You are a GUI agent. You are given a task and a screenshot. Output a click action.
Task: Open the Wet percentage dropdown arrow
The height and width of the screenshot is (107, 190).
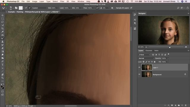(58, 8)
